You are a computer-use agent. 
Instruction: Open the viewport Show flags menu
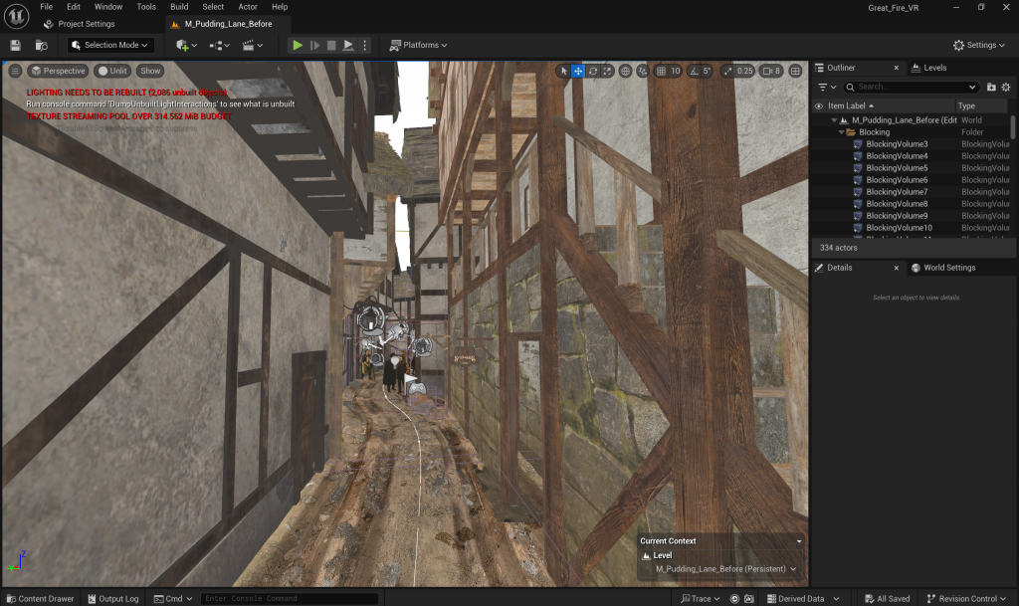150,71
